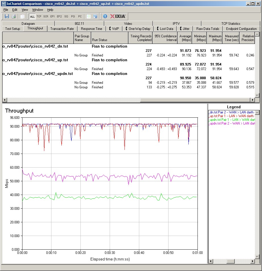The width and height of the screenshot is (262, 271).
Task: Select dn.tst Pair 2 WAN > LAN legend entry
Action: (x=232, y=112)
